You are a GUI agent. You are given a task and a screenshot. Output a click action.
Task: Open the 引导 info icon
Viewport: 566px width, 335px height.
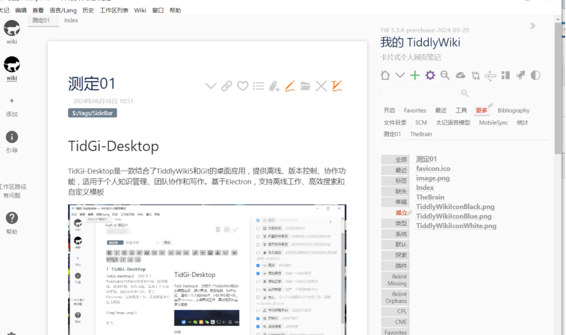12,137
